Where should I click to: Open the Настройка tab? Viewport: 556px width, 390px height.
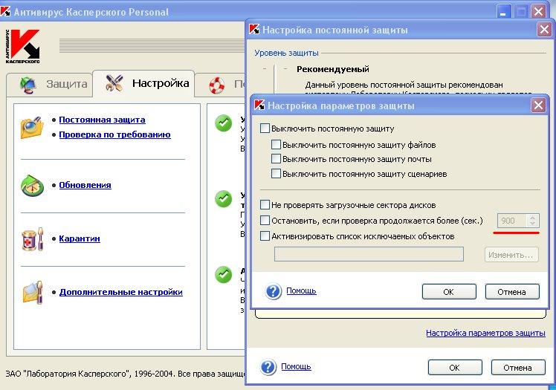[x=146, y=83]
